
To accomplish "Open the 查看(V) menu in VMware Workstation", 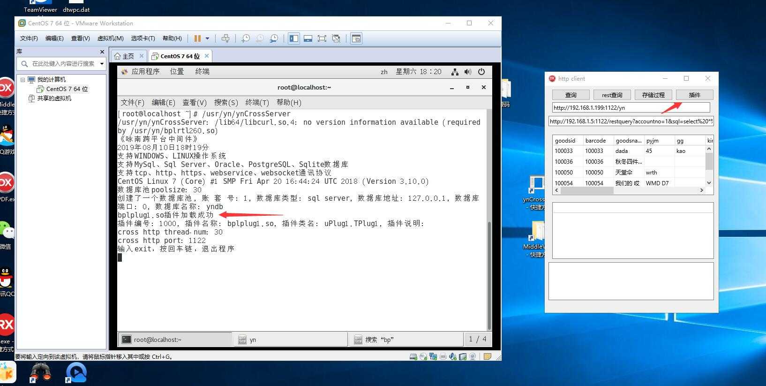I will [x=80, y=38].
